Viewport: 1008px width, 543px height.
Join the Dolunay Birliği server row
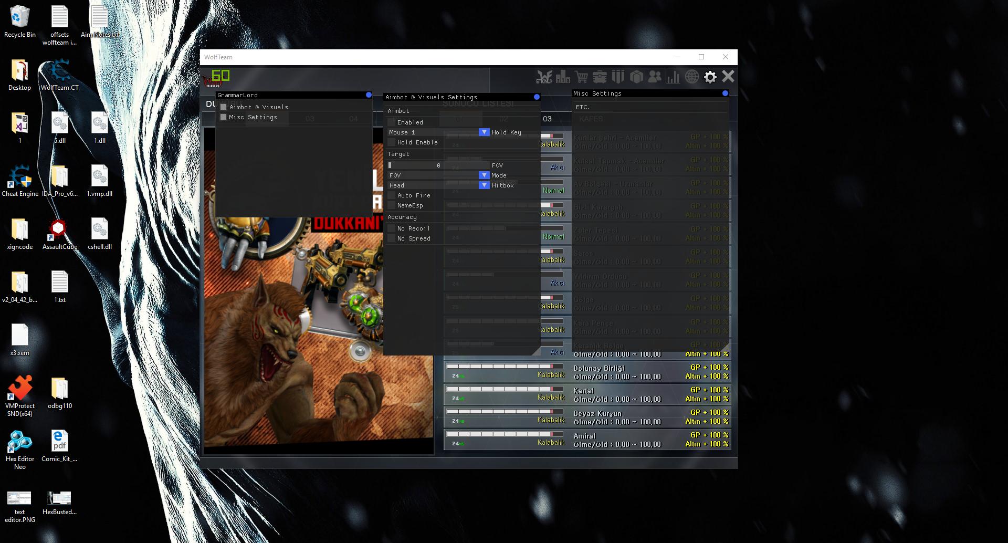tap(587, 372)
